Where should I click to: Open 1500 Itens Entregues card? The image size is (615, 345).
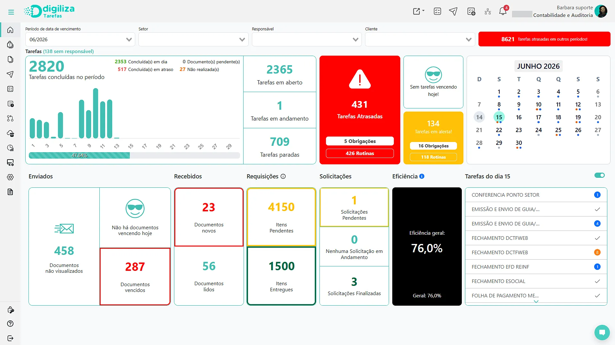281,276
